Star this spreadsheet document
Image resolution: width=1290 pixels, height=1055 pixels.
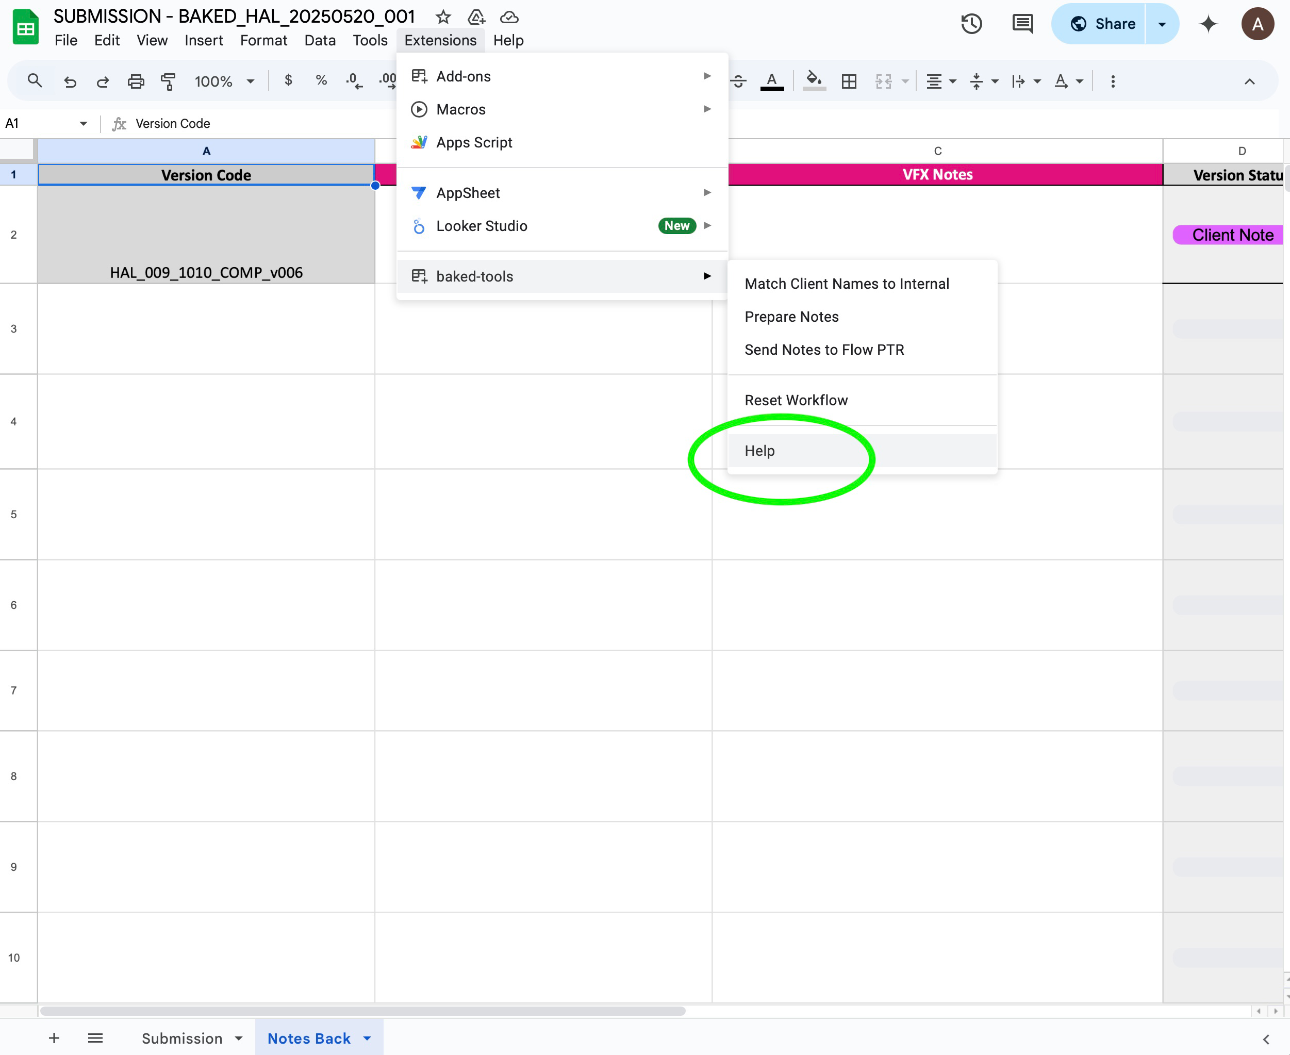443,17
